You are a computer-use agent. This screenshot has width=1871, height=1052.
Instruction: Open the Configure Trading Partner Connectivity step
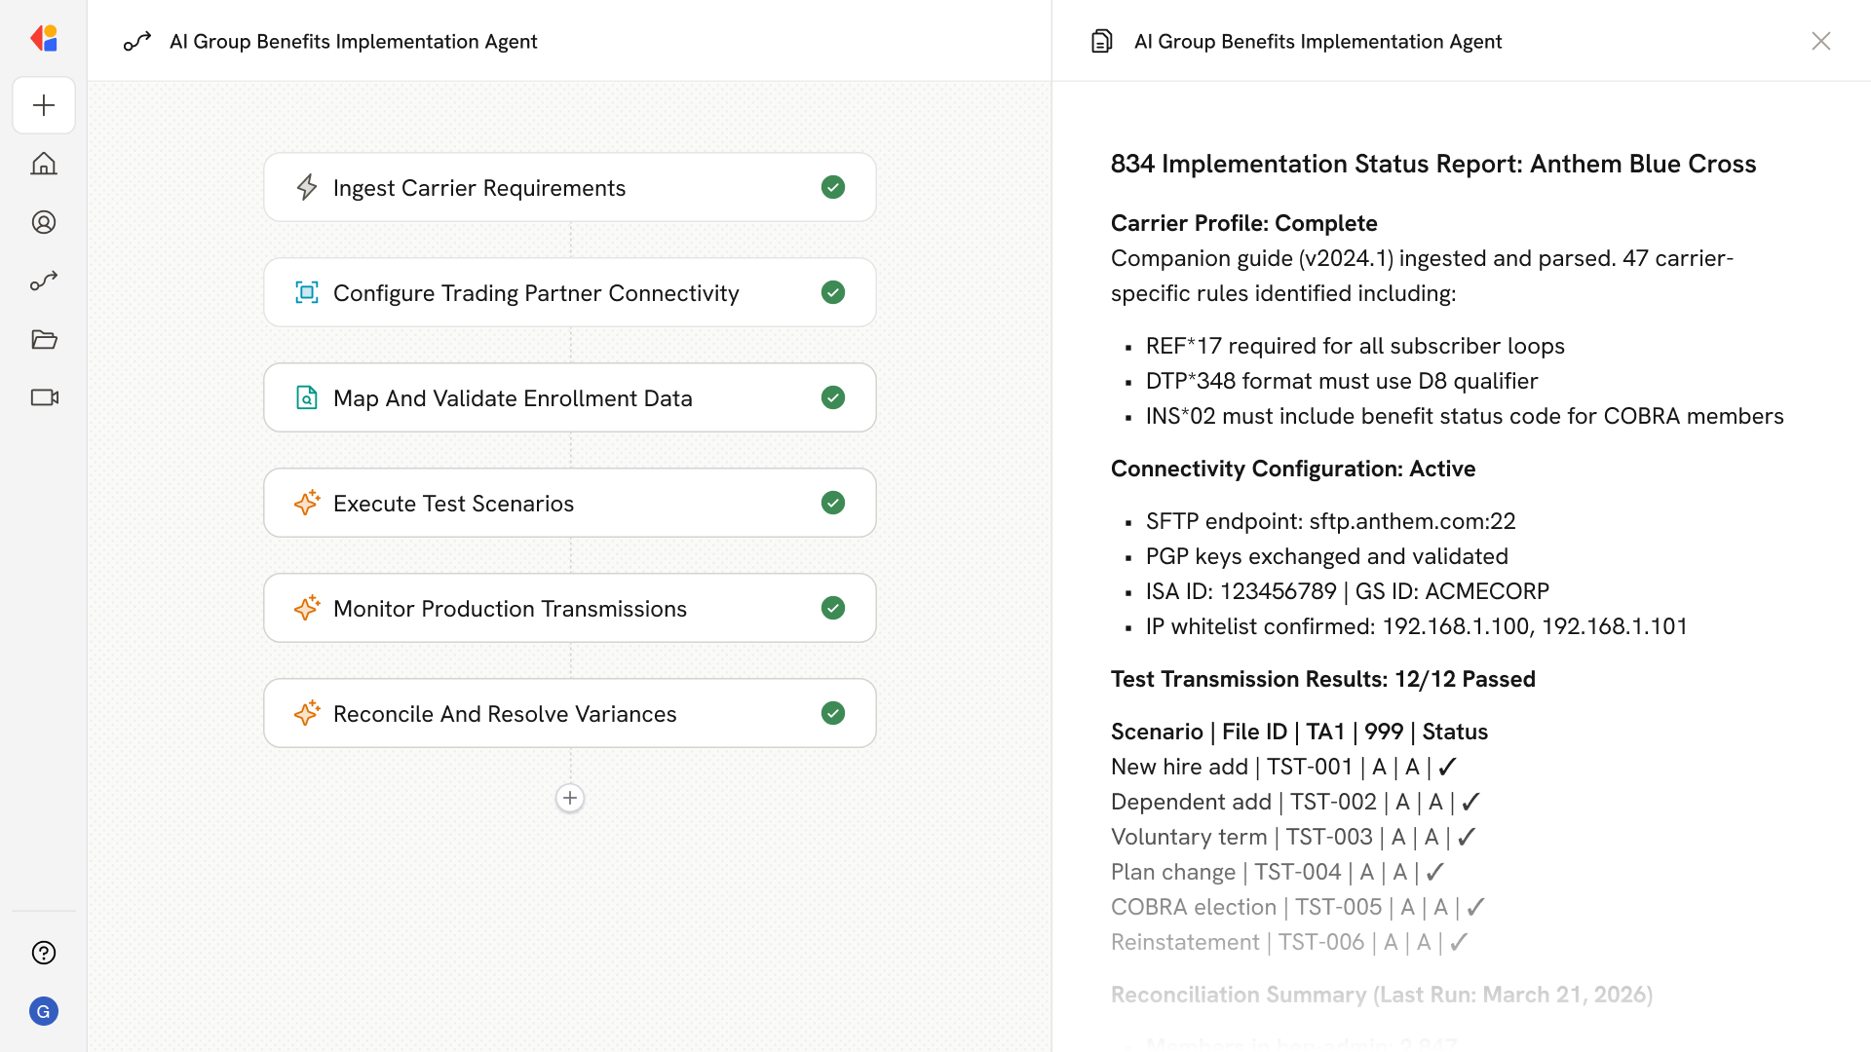click(x=536, y=292)
